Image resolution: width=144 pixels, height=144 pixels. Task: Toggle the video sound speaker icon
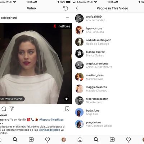point(67,99)
